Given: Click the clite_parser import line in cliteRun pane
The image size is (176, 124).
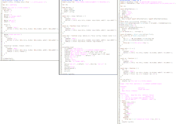Looking at the screenshot, I should tap(24, 2).
